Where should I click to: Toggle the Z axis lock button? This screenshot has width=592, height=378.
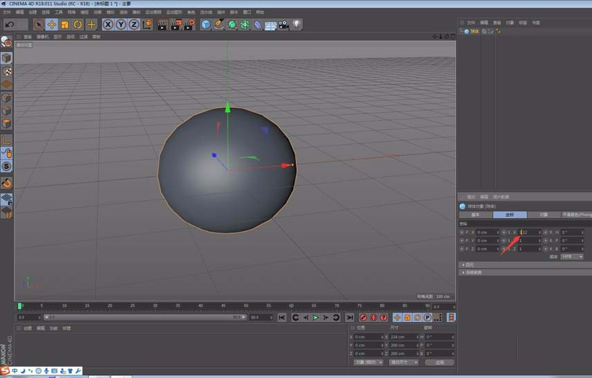[133, 25]
